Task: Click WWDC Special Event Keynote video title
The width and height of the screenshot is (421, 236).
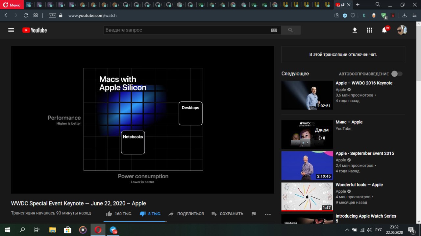Action: [79, 204]
